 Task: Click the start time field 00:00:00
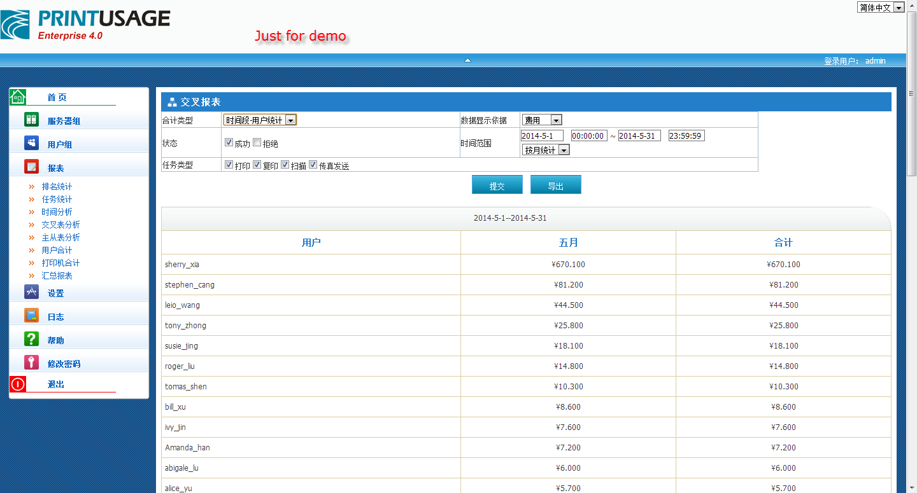pos(589,135)
